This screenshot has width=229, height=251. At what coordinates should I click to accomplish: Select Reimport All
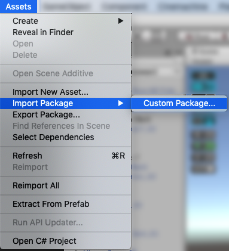pos(66,185)
